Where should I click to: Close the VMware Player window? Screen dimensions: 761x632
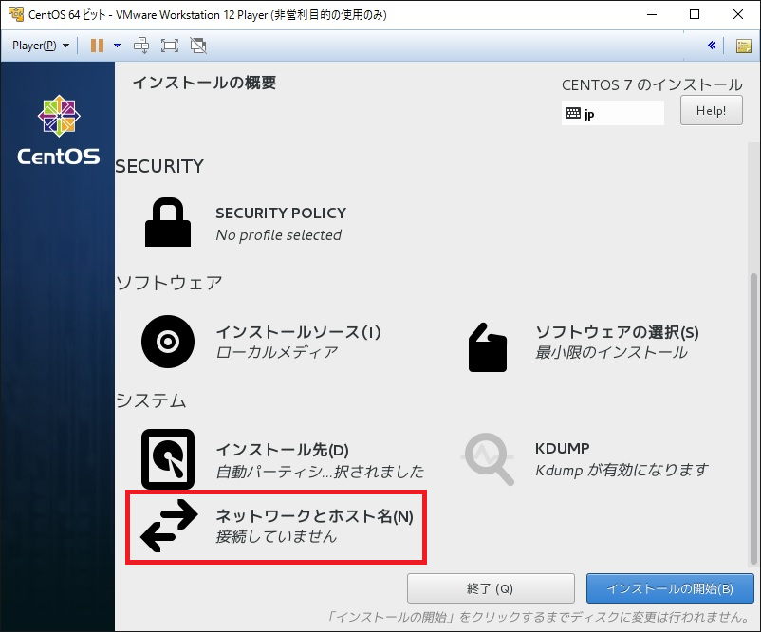[x=737, y=14]
